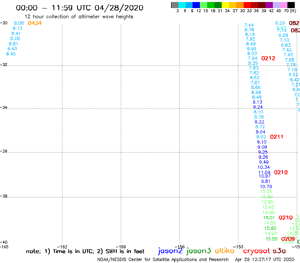Click the -162 longitude axis label
This screenshot has width=300, height=263.
(x=62, y=247)
